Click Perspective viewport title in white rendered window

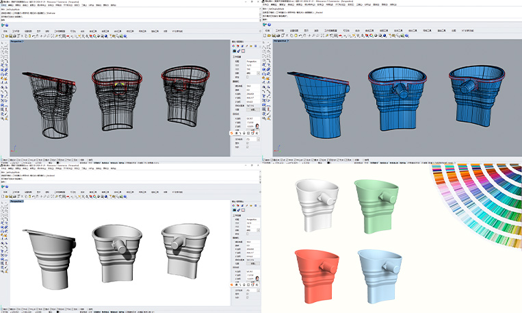(16, 201)
